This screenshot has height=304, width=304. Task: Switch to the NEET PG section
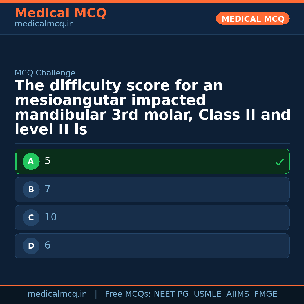click(x=171, y=294)
